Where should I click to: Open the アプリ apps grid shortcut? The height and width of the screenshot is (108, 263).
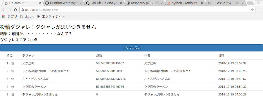pos(10,16)
